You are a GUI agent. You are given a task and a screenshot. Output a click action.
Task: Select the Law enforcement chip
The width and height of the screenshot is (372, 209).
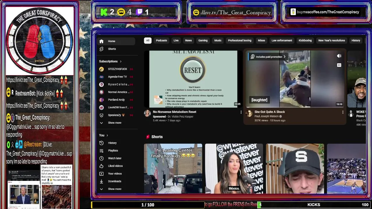[282, 41]
